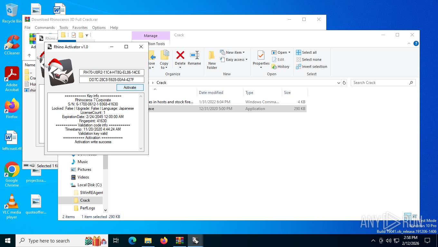
Task: Click the History icon in Open group
Action: click(274, 67)
